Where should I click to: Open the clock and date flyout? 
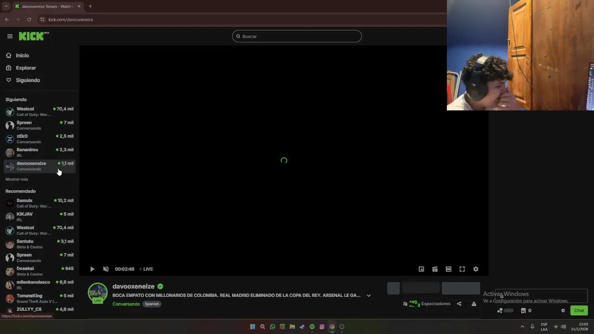click(x=579, y=327)
